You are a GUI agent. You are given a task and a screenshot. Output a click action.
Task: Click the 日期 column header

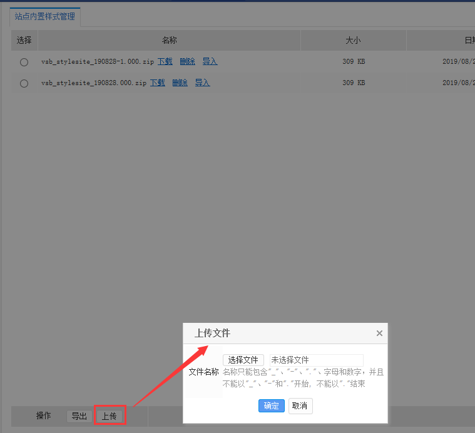[468, 40]
